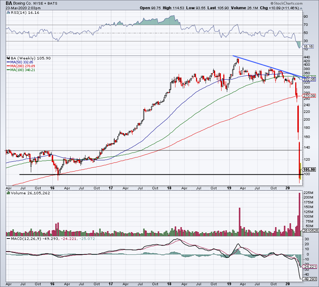Click the BA (Weekly) candlestick legend icon
Viewport: 319px width, 287px height.
pyautogui.click(x=7, y=58)
